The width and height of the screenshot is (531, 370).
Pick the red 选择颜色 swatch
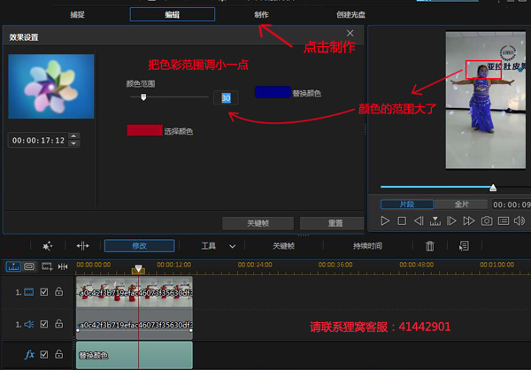click(144, 130)
